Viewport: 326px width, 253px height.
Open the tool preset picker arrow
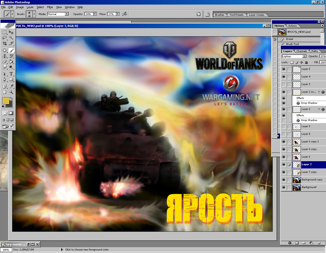pos(12,14)
